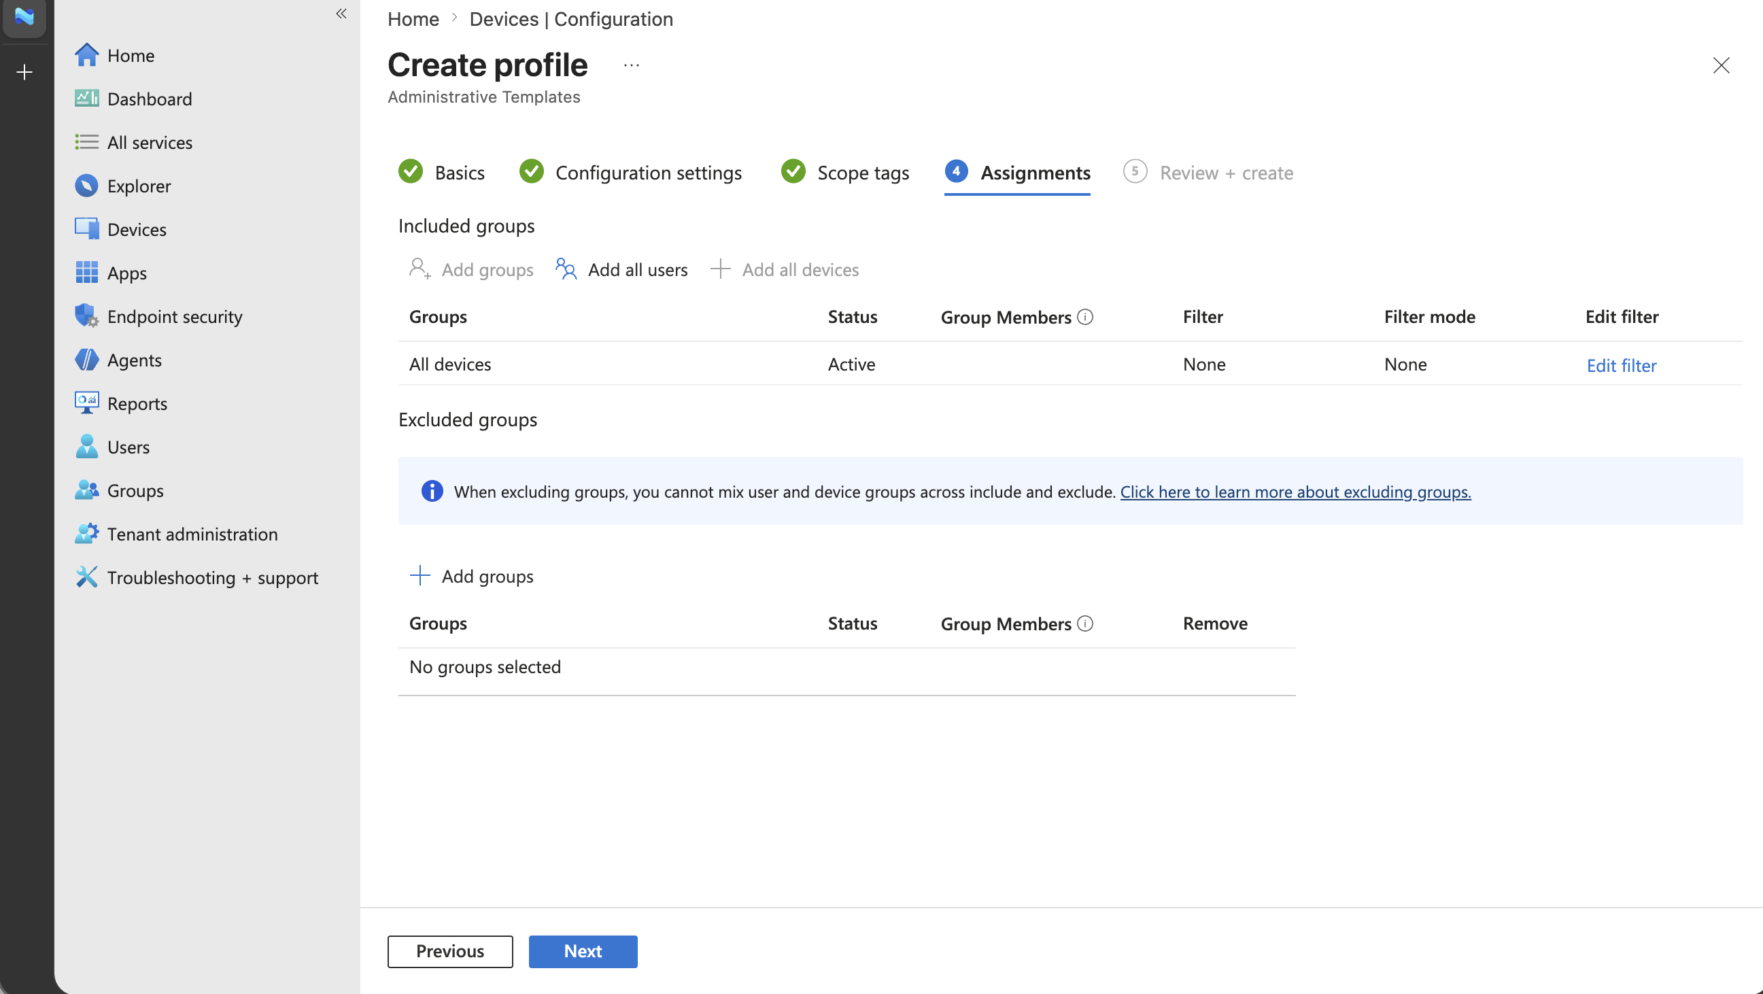The image size is (1763, 994).
Task: Click Group Members info icon in Excluded groups
Action: pos(1084,623)
